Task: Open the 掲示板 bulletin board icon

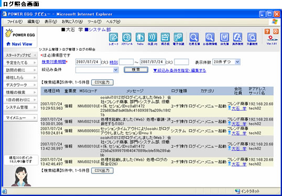Action: (x=165, y=39)
